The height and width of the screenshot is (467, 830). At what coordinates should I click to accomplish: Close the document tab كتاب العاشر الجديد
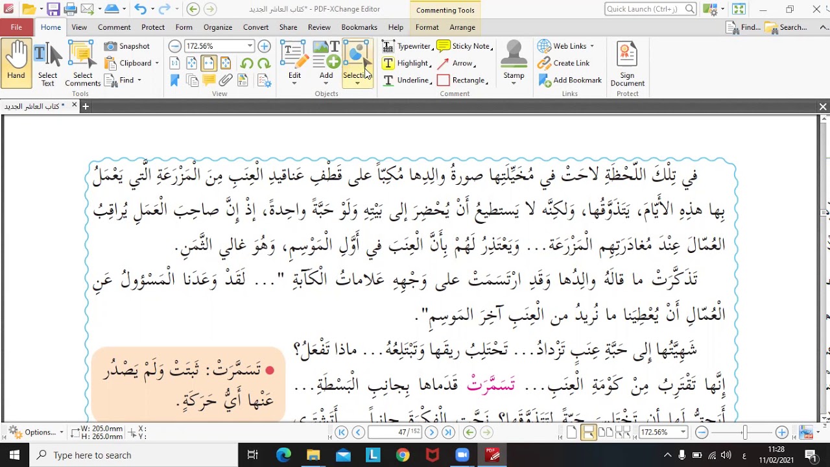tap(74, 106)
